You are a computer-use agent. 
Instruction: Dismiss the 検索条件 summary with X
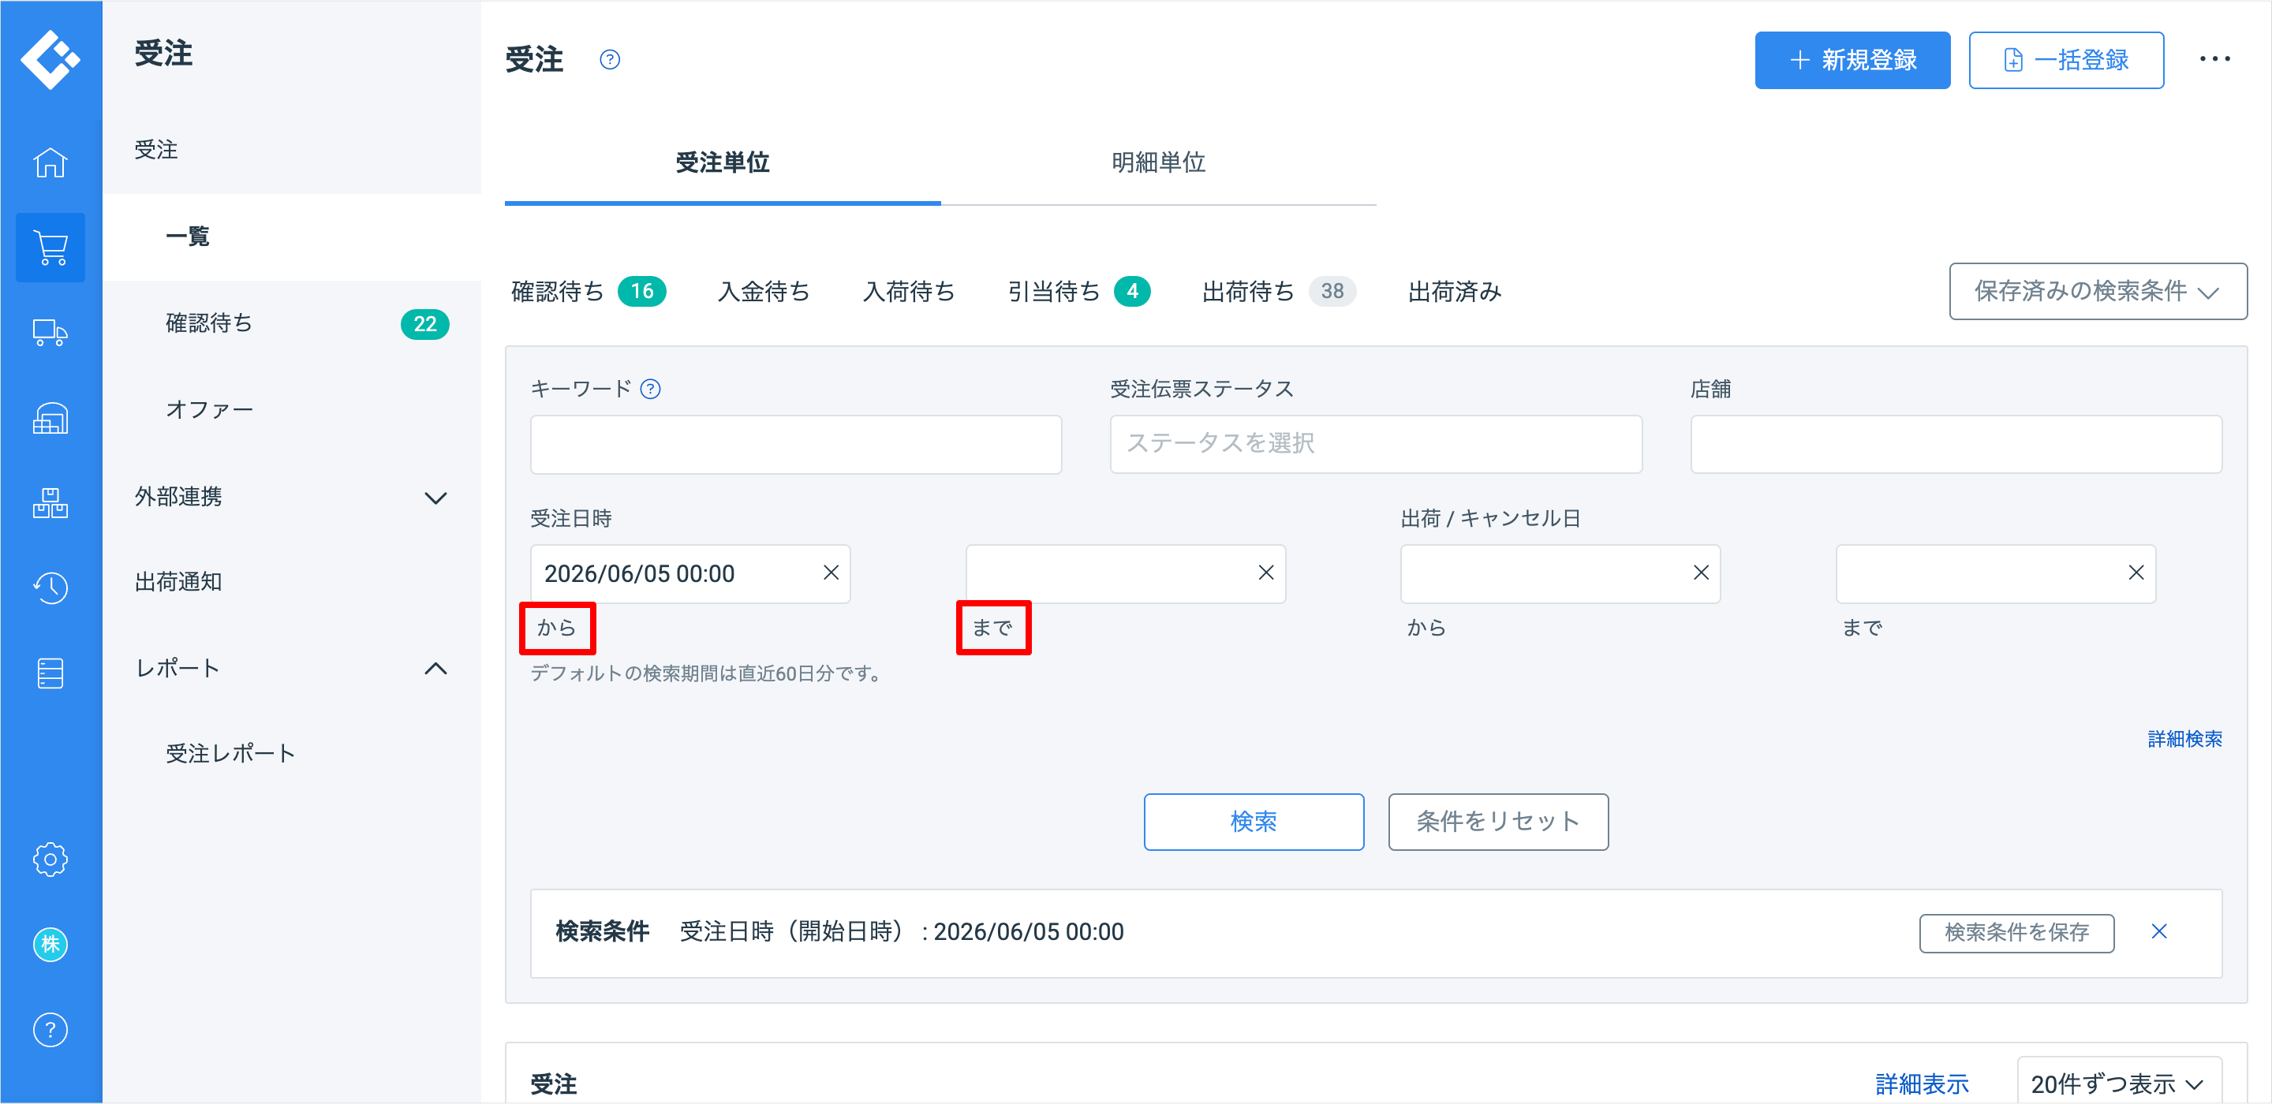pos(2159,932)
